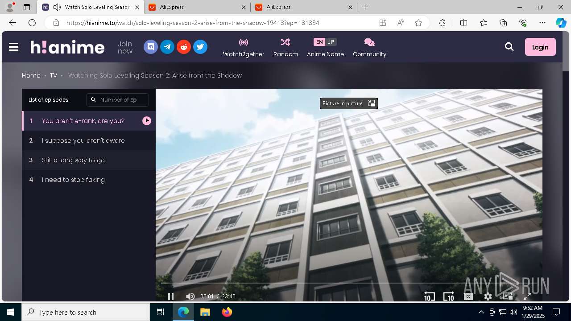
Task: Open the Telegram join link
Action: pyautogui.click(x=167, y=47)
